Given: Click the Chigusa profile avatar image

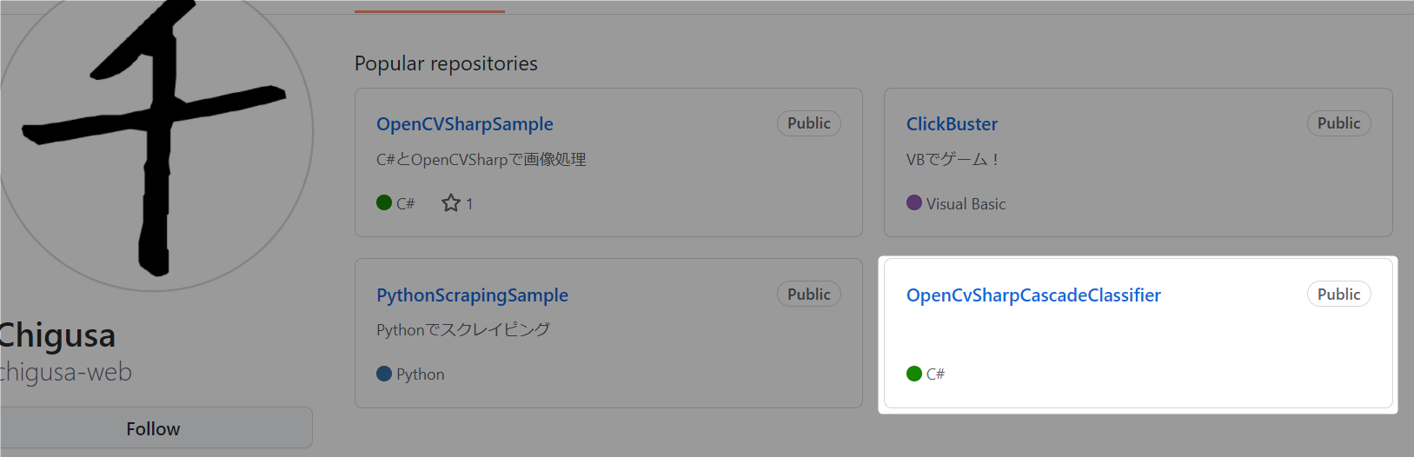Looking at the screenshot, I should point(155,139).
